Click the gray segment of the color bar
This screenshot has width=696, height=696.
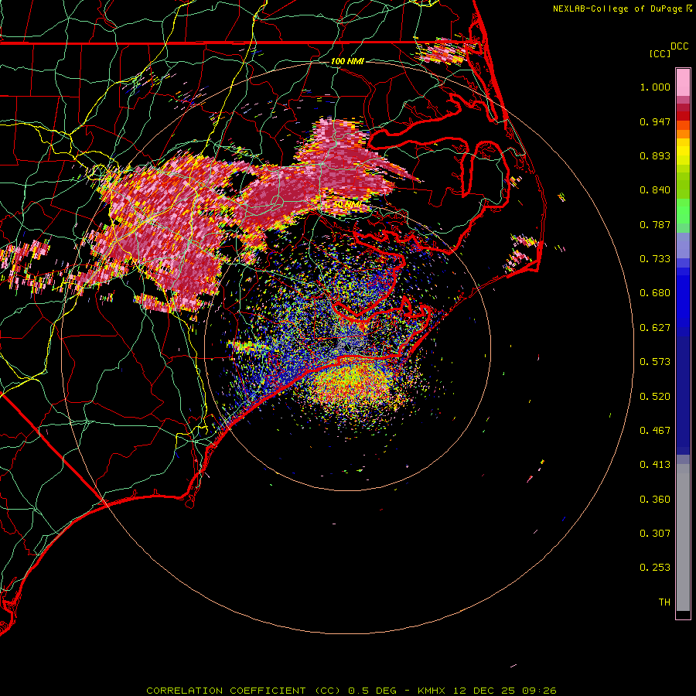click(683, 537)
